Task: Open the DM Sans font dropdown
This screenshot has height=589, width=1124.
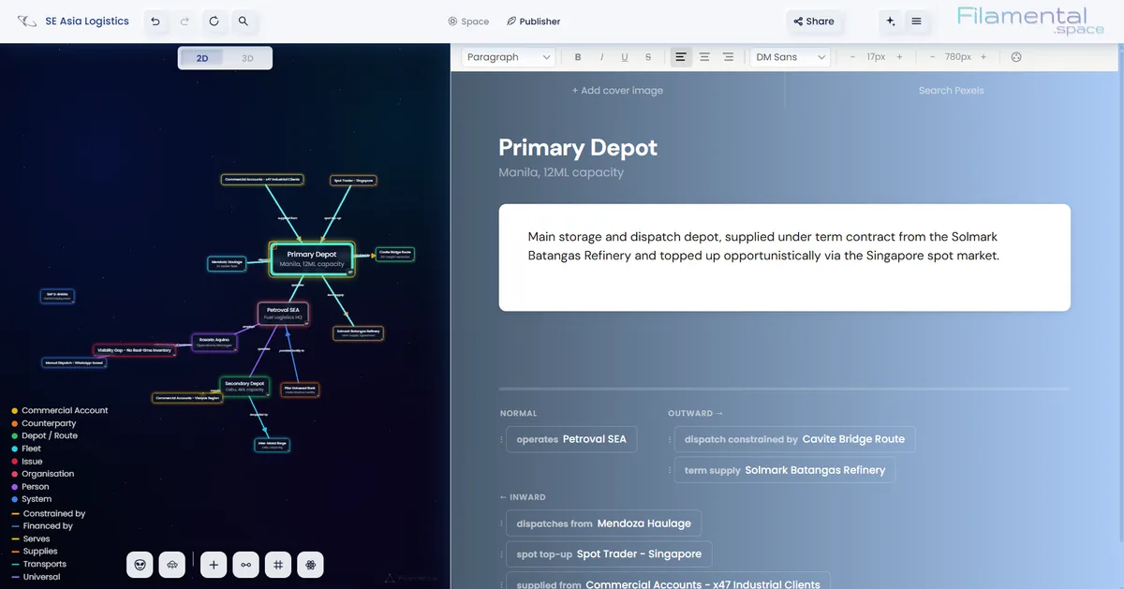Action: coord(791,57)
